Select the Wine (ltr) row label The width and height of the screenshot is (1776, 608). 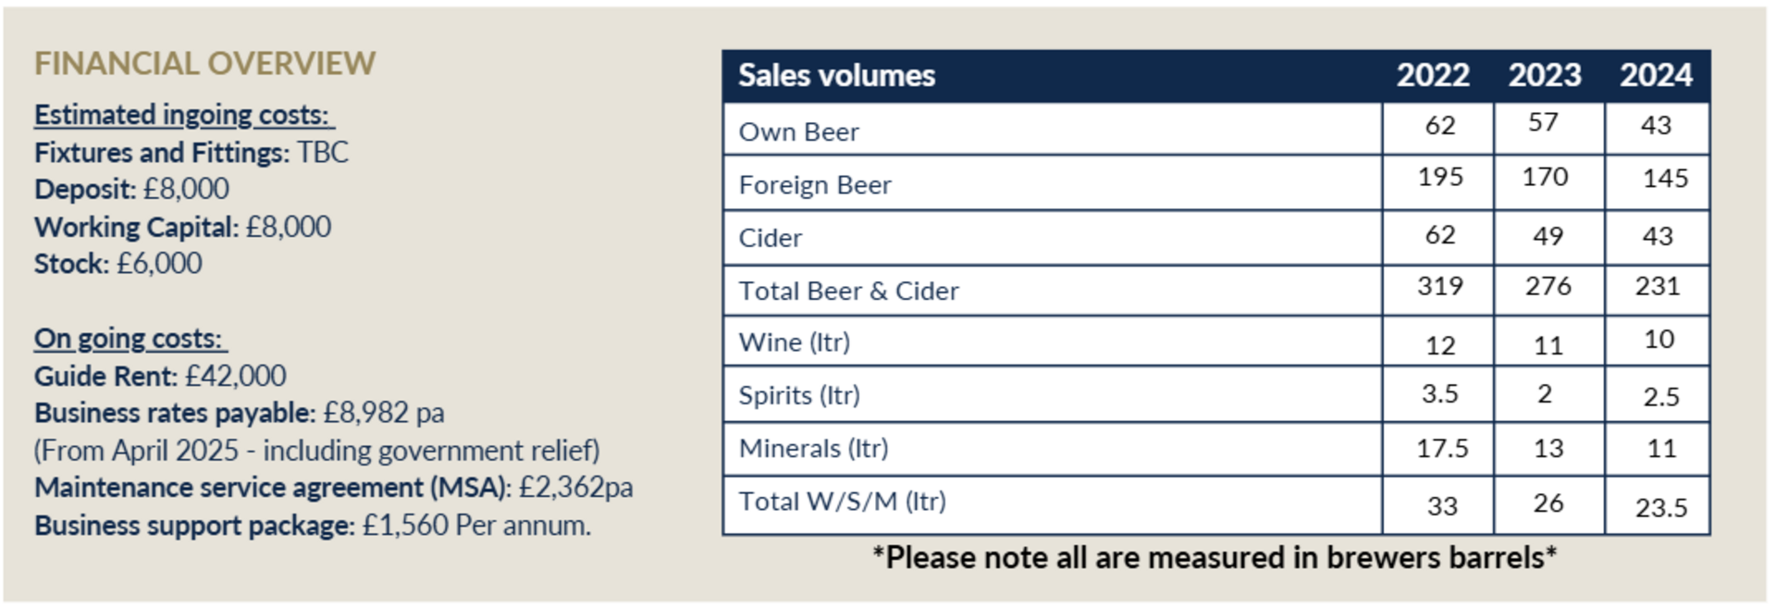[794, 342]
